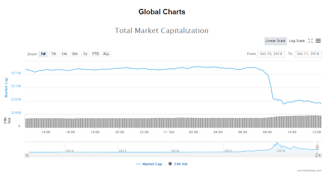The height and width of the screenshot is (177, 333).
Task: Set zoom to 3m
Action: coord(74,54)
